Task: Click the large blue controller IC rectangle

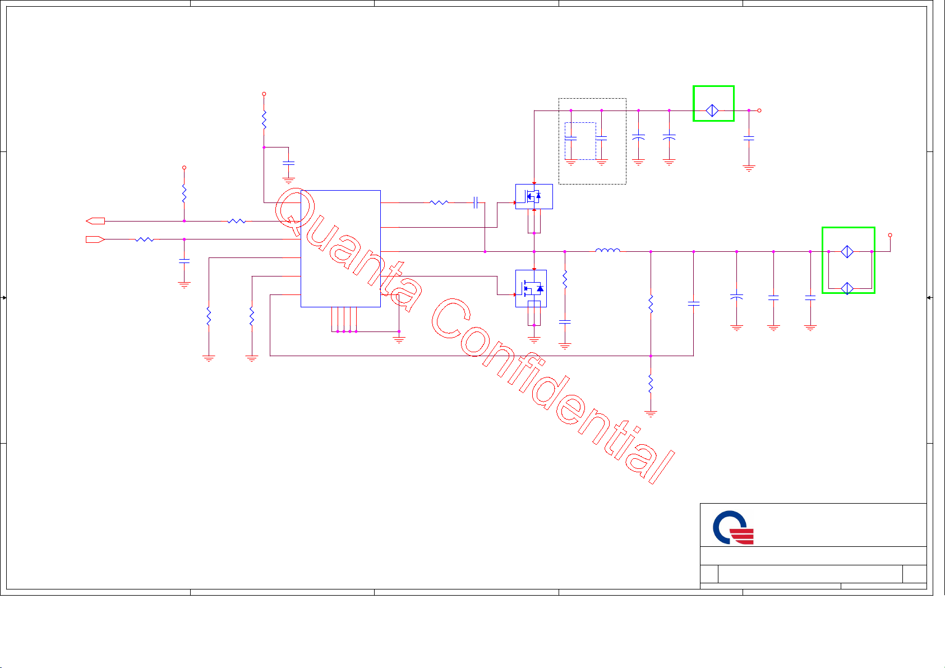Action: click(x=340, y=248)
